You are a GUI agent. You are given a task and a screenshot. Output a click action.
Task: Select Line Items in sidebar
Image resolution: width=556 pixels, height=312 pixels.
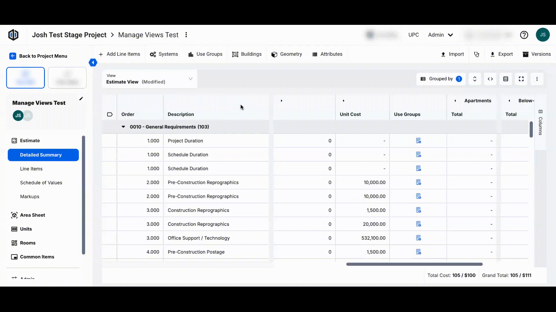[x=31, y=169]
